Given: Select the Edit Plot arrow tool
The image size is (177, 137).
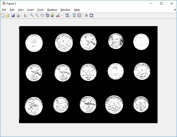Looking at the screenshot, I should (x=25, y=16).
